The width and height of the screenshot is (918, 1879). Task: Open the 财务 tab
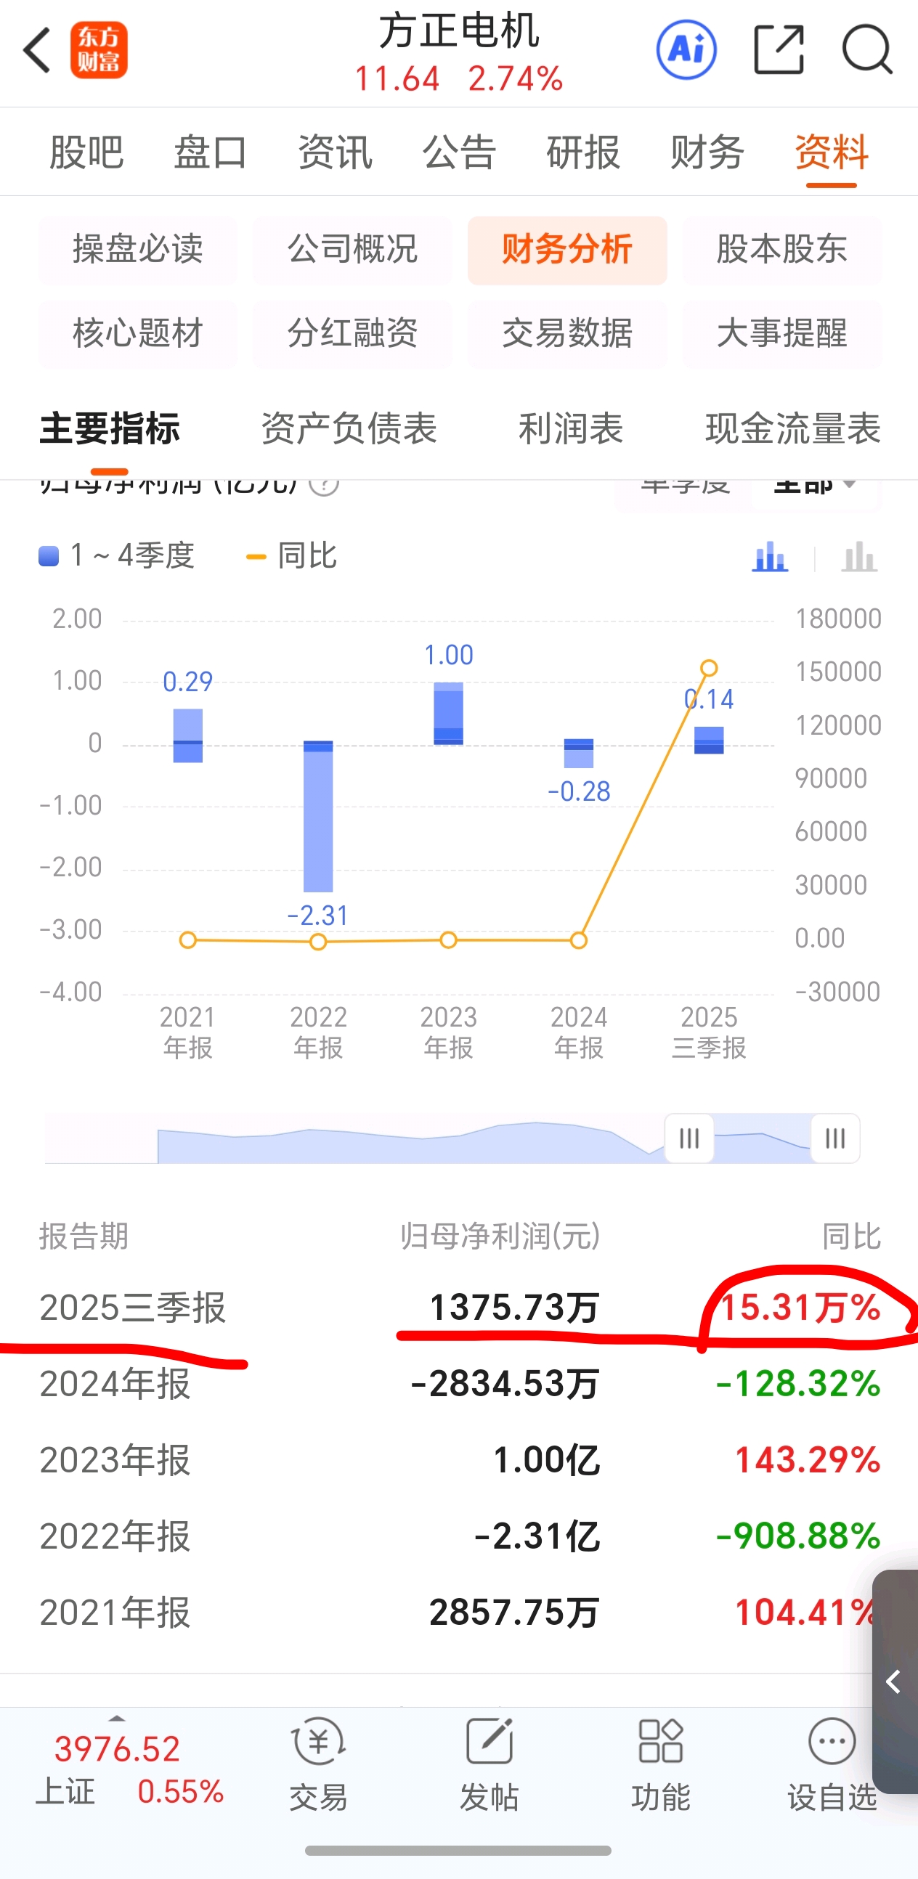click(707, 152)
